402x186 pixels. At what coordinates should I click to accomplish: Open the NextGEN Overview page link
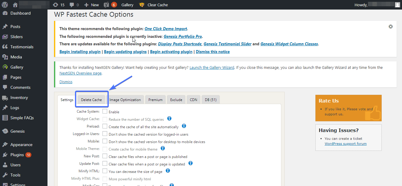(80, 73)
